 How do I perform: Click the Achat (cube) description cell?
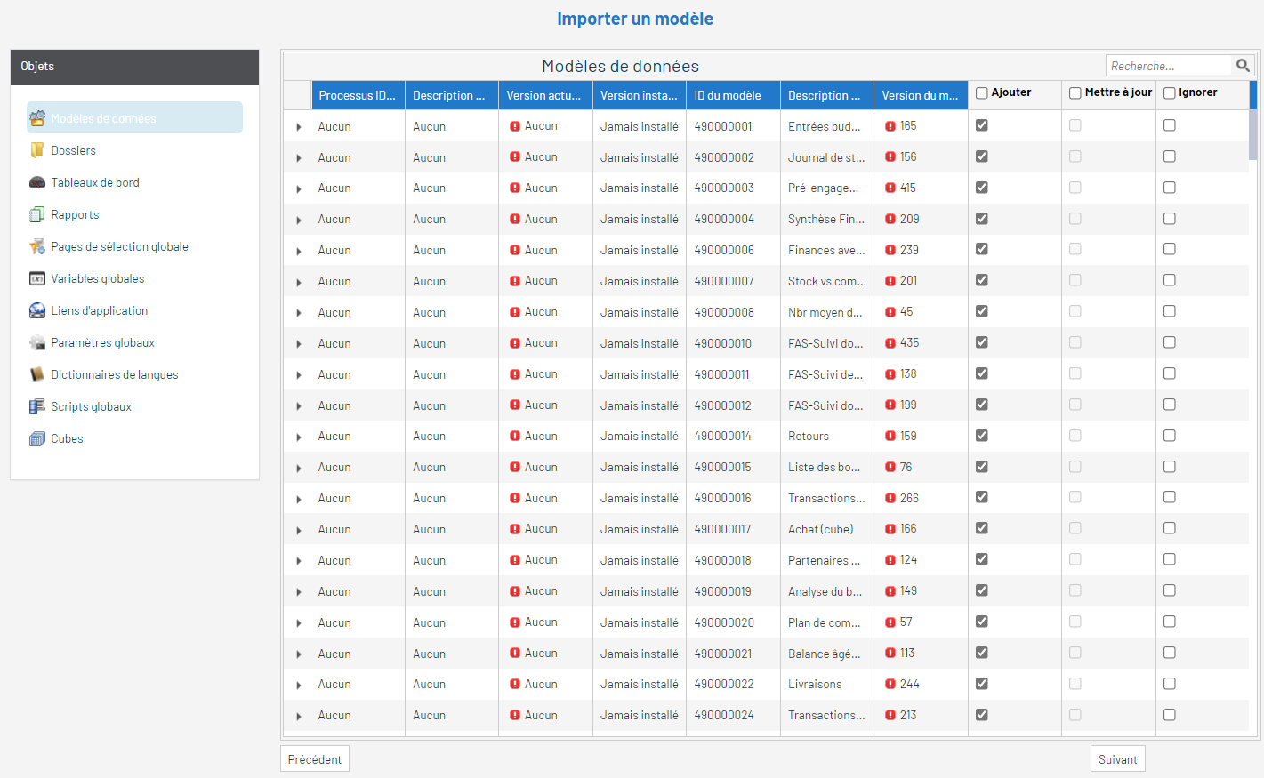(x=827, y=529)
